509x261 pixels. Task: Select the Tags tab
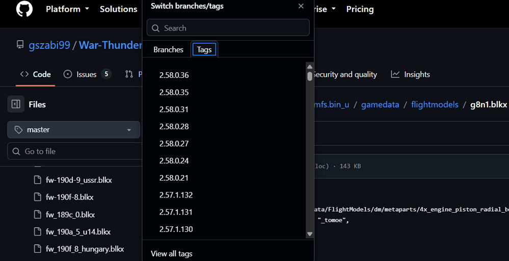click(204, 50)
